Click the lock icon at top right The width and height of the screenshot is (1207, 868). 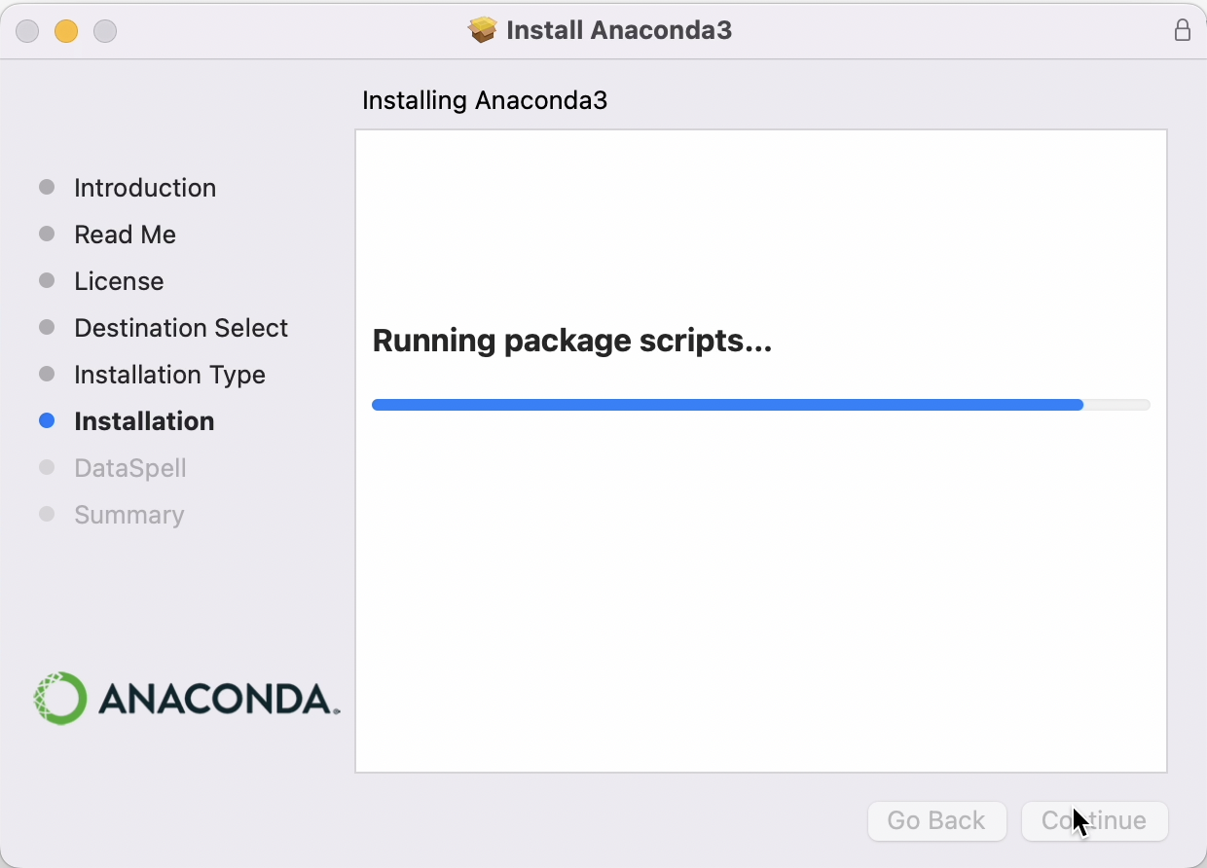click(x=1183, y=30)
